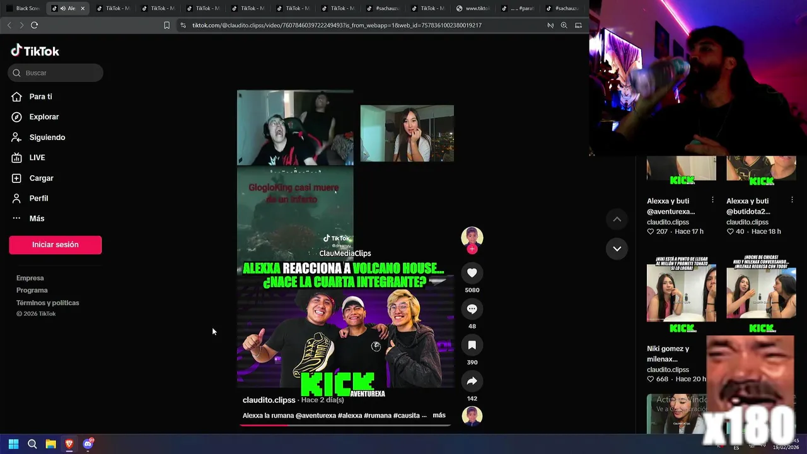The image size is (807, 454).
Task: Open the #alexxa hashtag
Action: click(350, 416)
